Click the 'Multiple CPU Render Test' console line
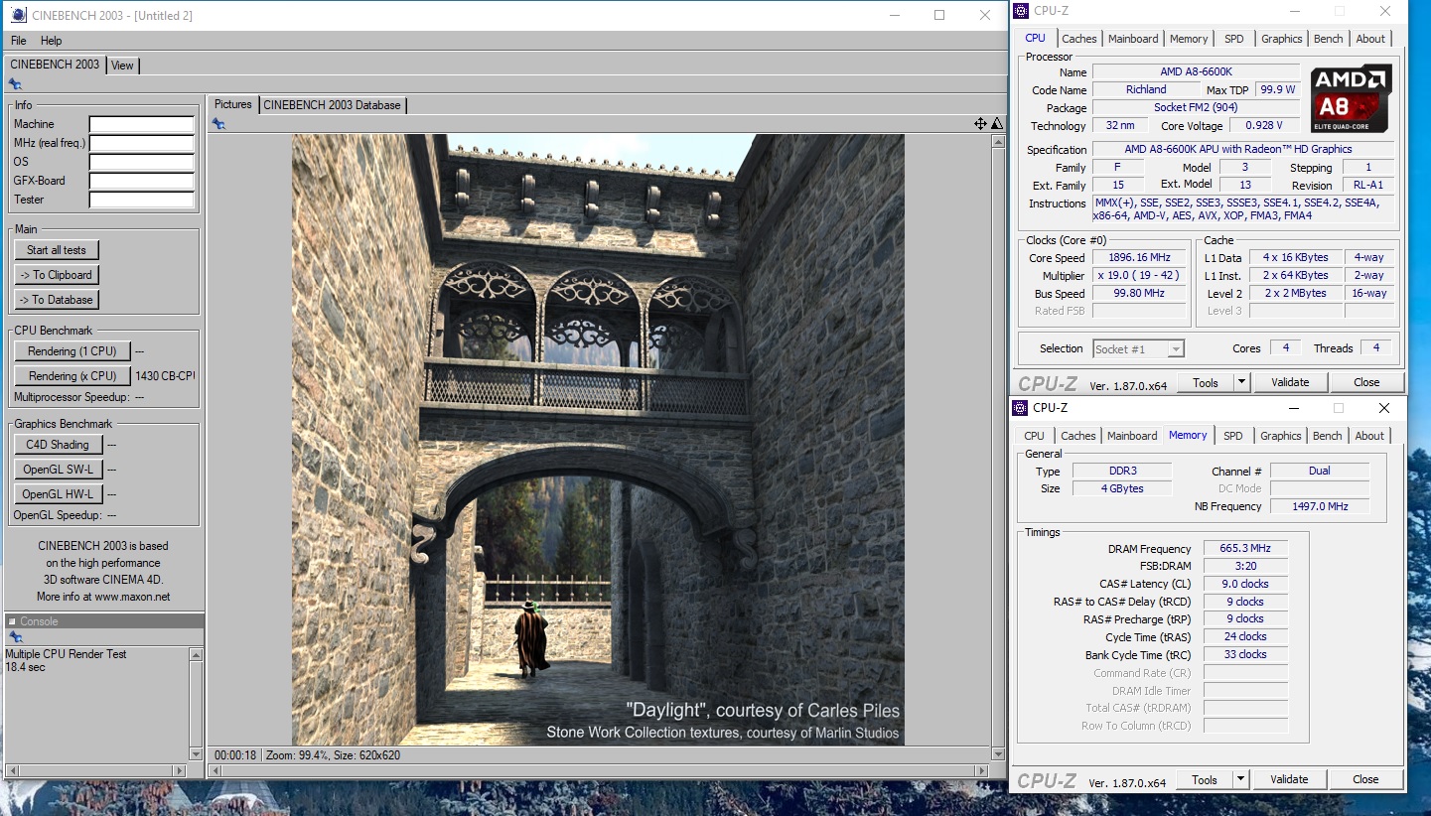The width and height of the screenshot is (1431, 816). 67,654
